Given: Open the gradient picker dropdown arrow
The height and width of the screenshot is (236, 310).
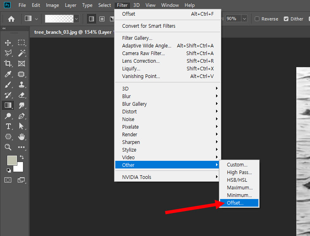Looking at the screenshot, I should coord(76,19).
